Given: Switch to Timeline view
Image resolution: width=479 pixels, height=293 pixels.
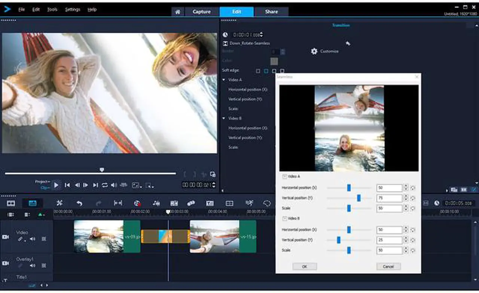Looking at the screenshot, I should [x=33, y=203].
